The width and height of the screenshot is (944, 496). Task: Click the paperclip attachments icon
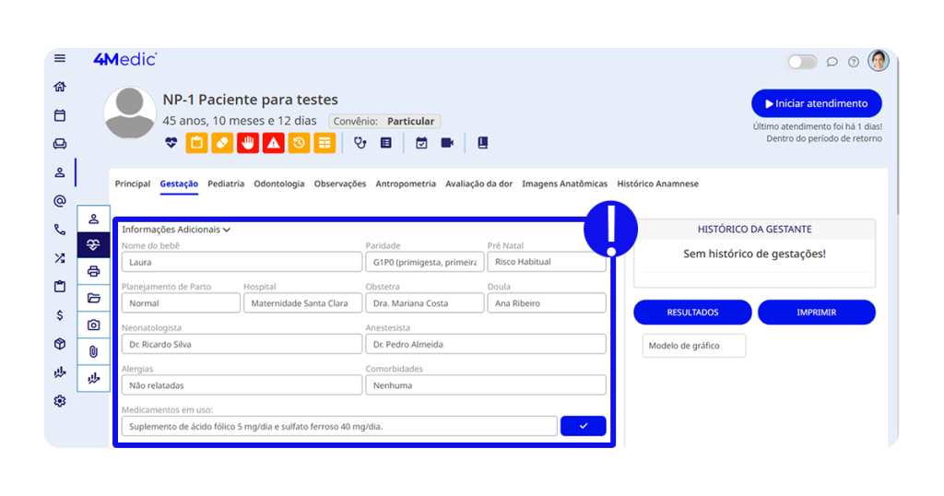93,351
